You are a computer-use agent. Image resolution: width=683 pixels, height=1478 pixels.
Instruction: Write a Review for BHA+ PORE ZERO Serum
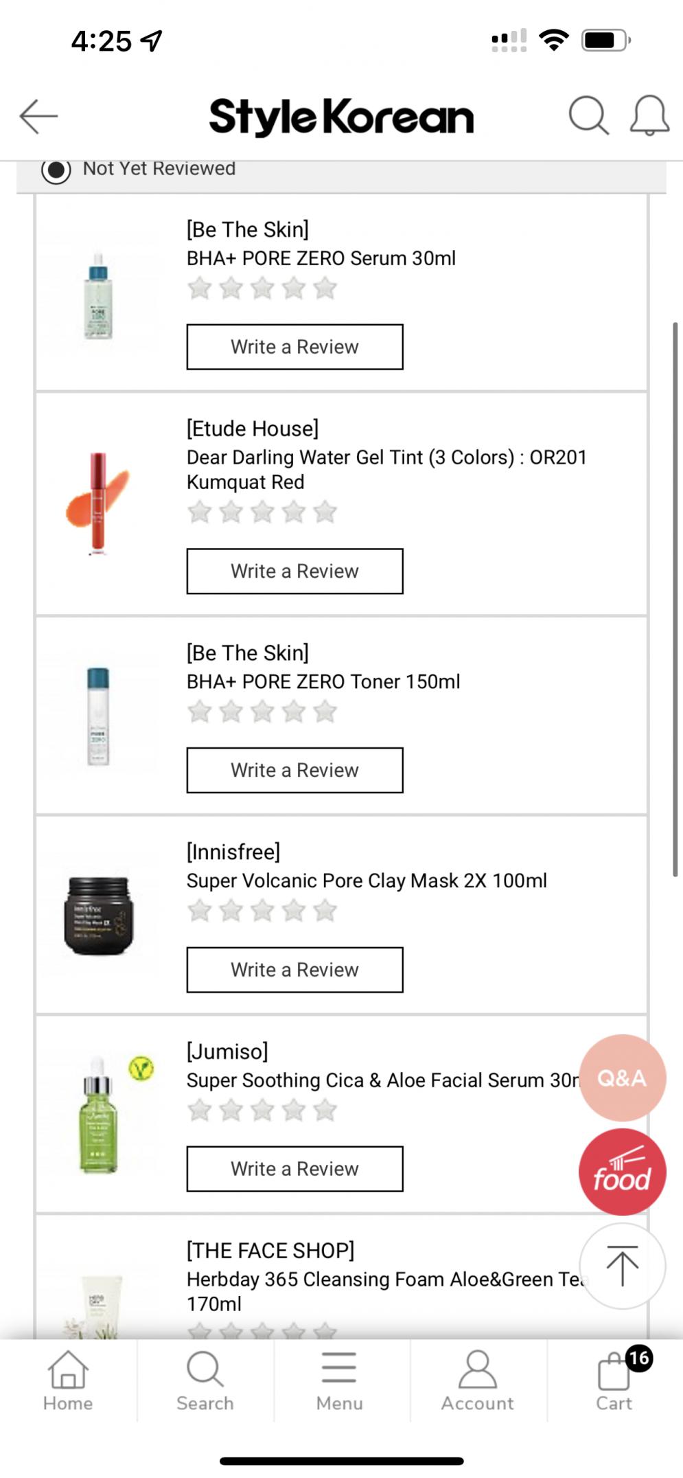[294, 347]
